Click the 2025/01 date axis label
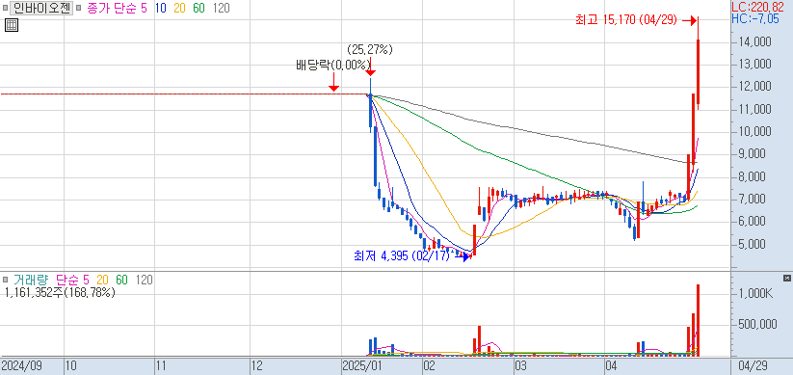 [x=362, y=365]
